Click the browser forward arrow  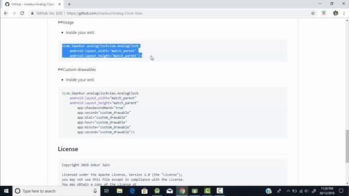click(14, 13)
